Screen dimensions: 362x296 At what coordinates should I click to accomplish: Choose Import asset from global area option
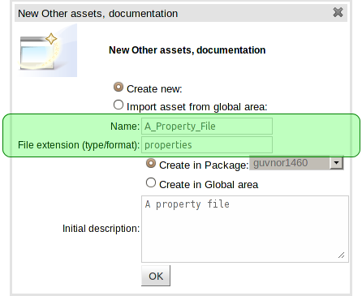point(119,105)
